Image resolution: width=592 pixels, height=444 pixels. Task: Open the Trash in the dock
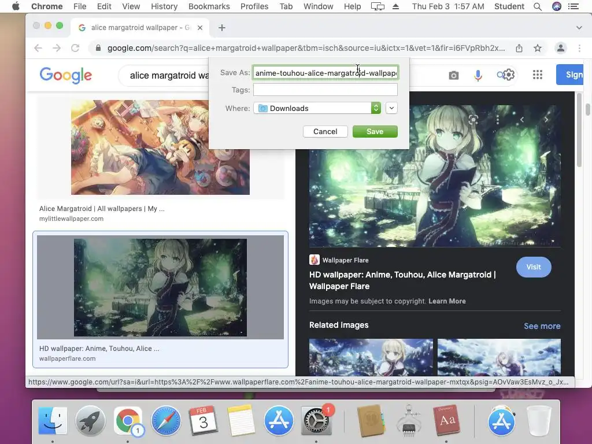tap(539, 420)
